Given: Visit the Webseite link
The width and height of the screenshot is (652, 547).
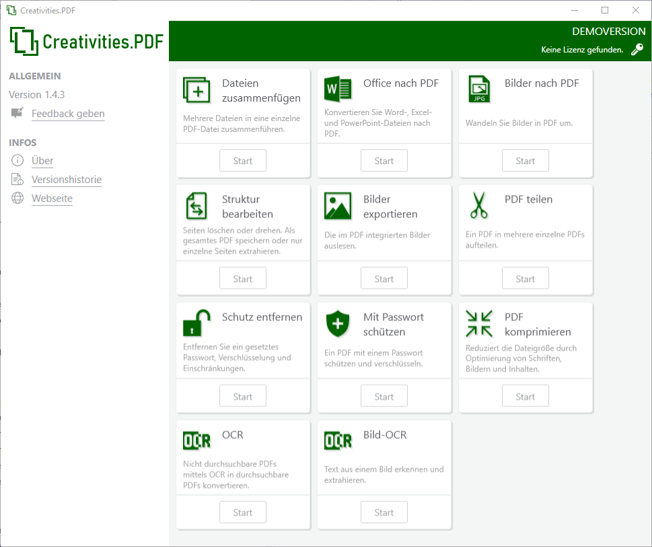Looking at the screenshot, I should point(52,198).
